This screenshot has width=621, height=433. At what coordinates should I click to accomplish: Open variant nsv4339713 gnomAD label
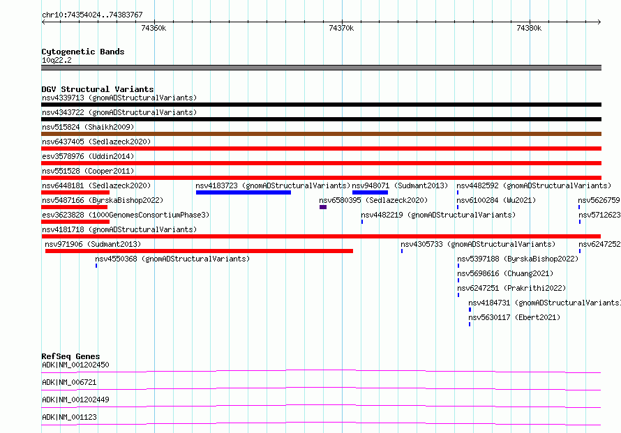[x=119, y=98]
